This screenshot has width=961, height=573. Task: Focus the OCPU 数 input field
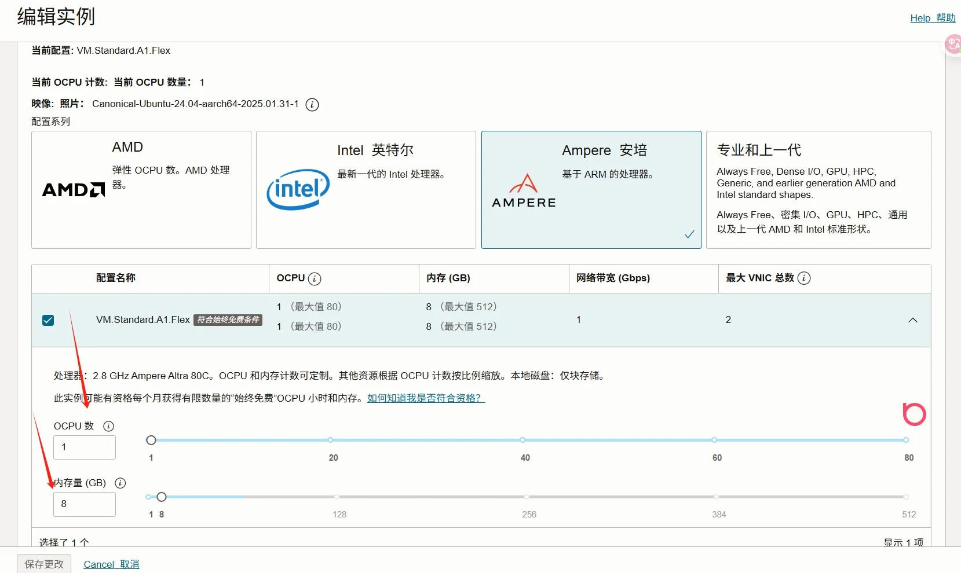[85, 447]
